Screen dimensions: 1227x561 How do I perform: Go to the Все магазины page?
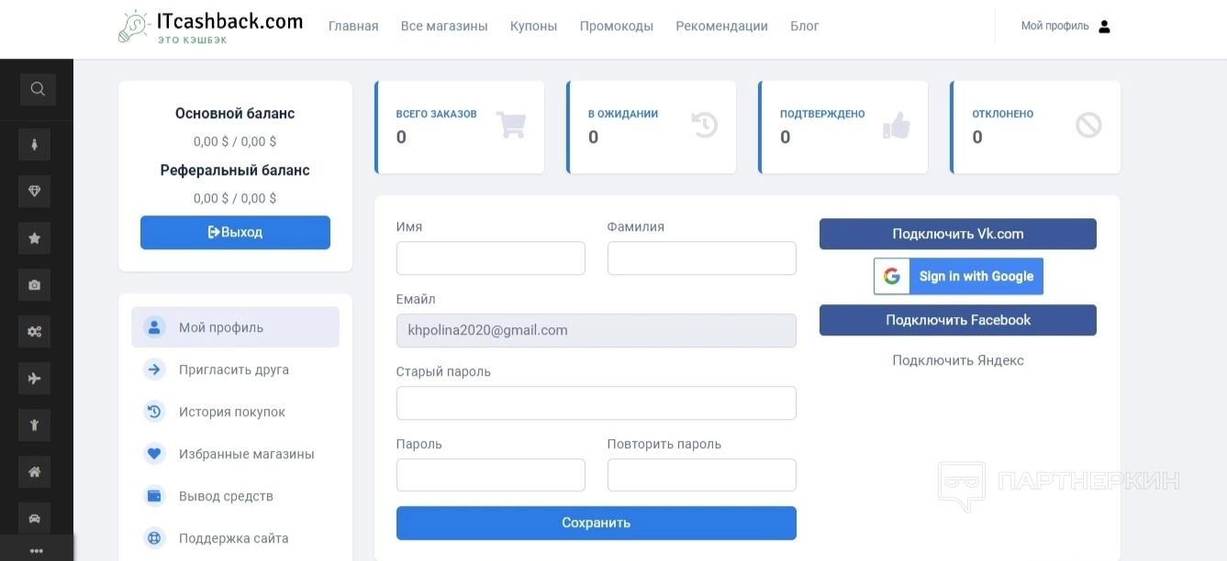(x=444, y=27)
